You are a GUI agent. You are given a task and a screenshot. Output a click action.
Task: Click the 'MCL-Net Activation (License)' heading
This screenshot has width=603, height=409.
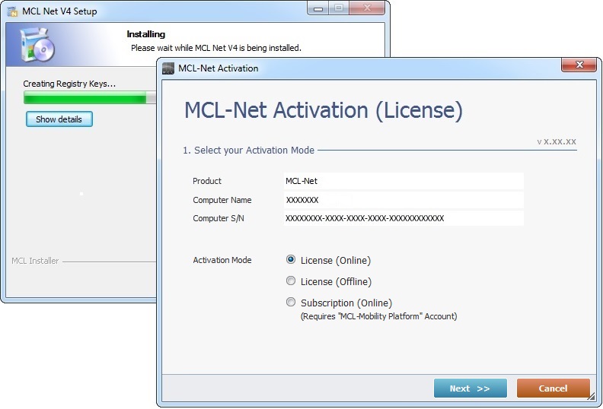tap(324, 110)
